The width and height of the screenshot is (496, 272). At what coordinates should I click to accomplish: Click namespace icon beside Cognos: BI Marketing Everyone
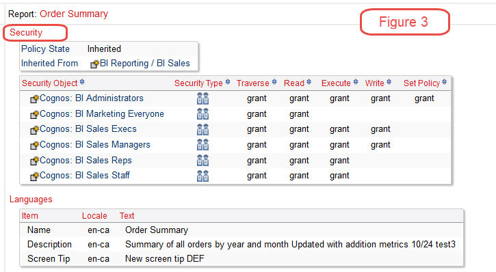34,114
